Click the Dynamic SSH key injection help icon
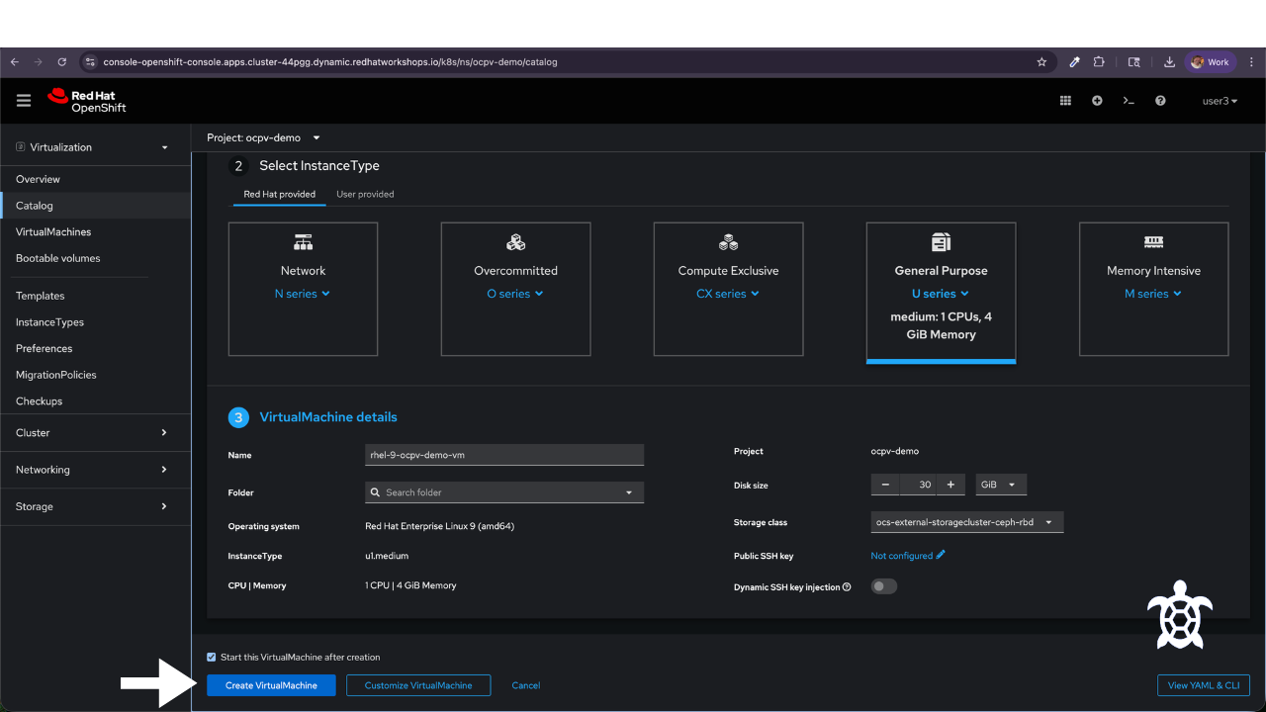The image size is (1266, 712). [847, 587]
